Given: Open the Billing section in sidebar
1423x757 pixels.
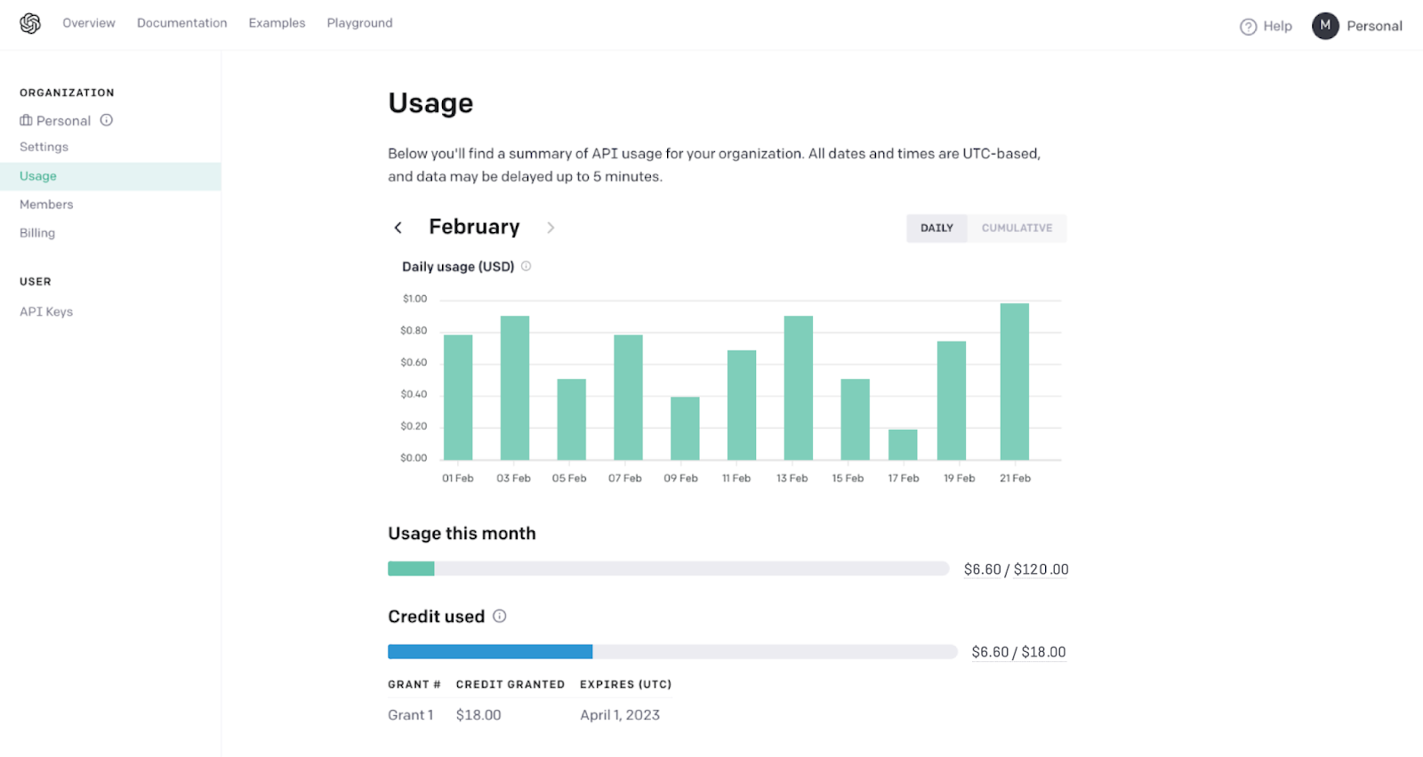Looking at the screenshot, I should coord(36,232).
